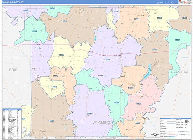Click the blue lake near 14530
Image resolution: width=193 pixels, height=140 pixels.
[x=148, y=72]
